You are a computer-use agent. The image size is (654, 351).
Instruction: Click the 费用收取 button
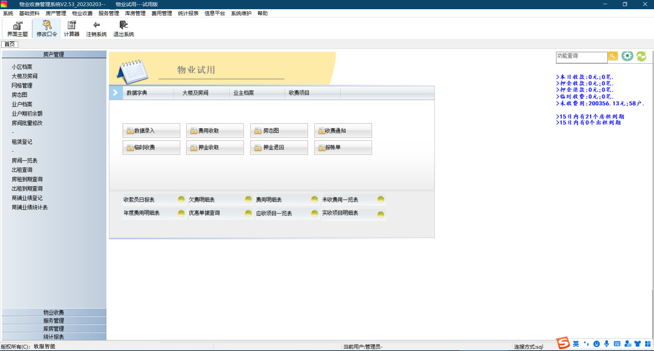[215, 131]
